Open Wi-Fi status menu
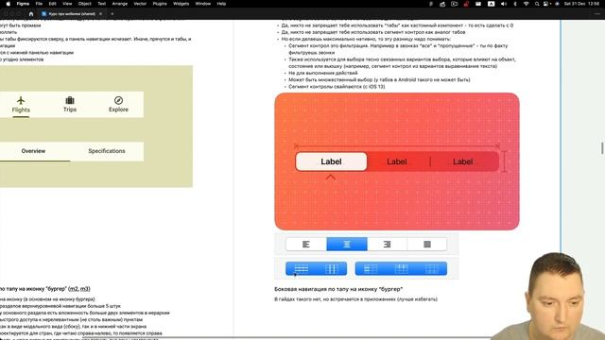Screen dimensions: 605x340 point(526,4)
